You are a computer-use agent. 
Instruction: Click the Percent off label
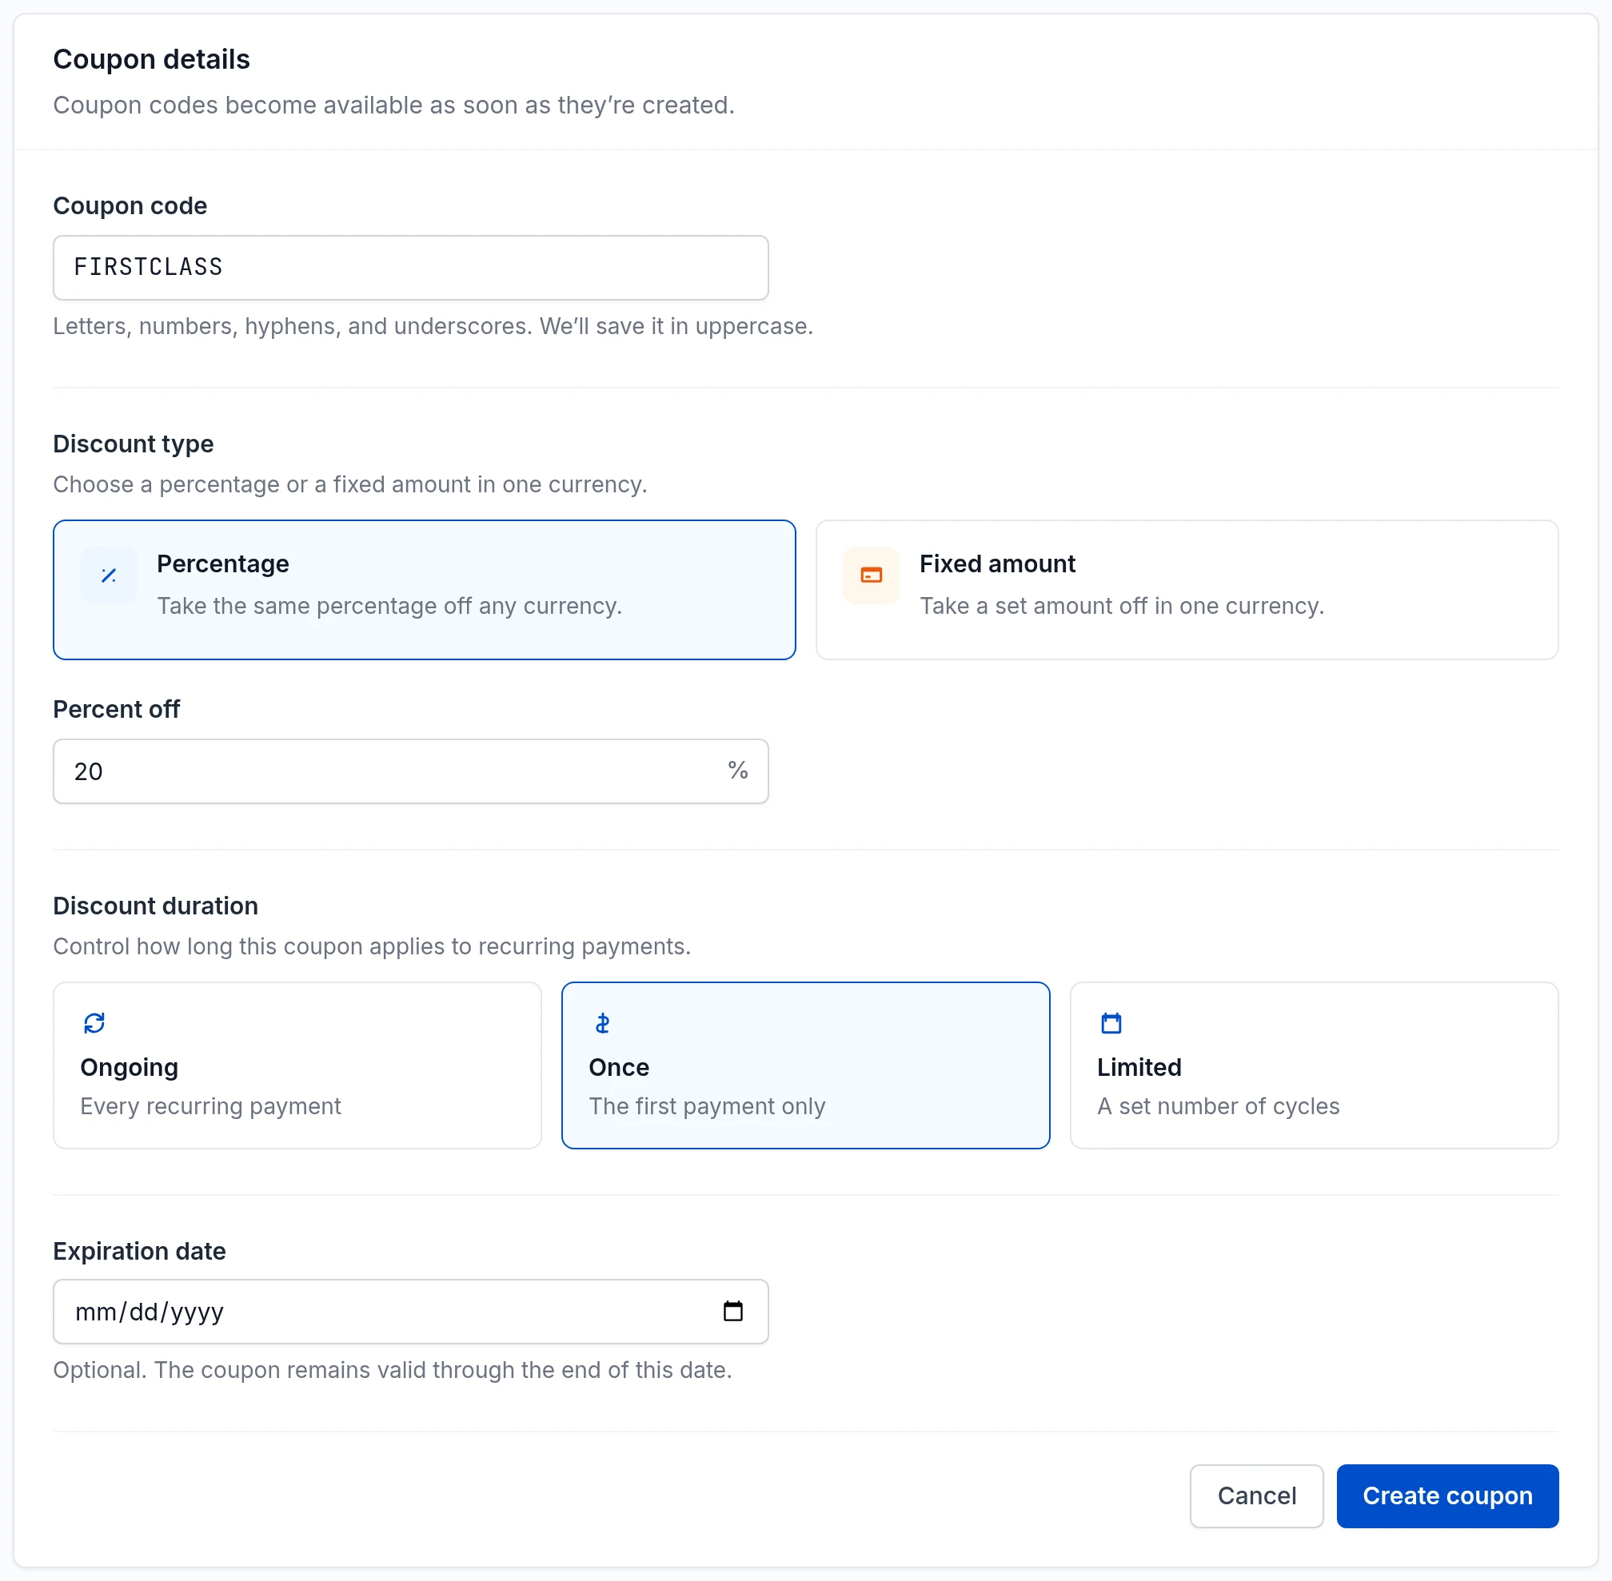click(x=116, y=709)
